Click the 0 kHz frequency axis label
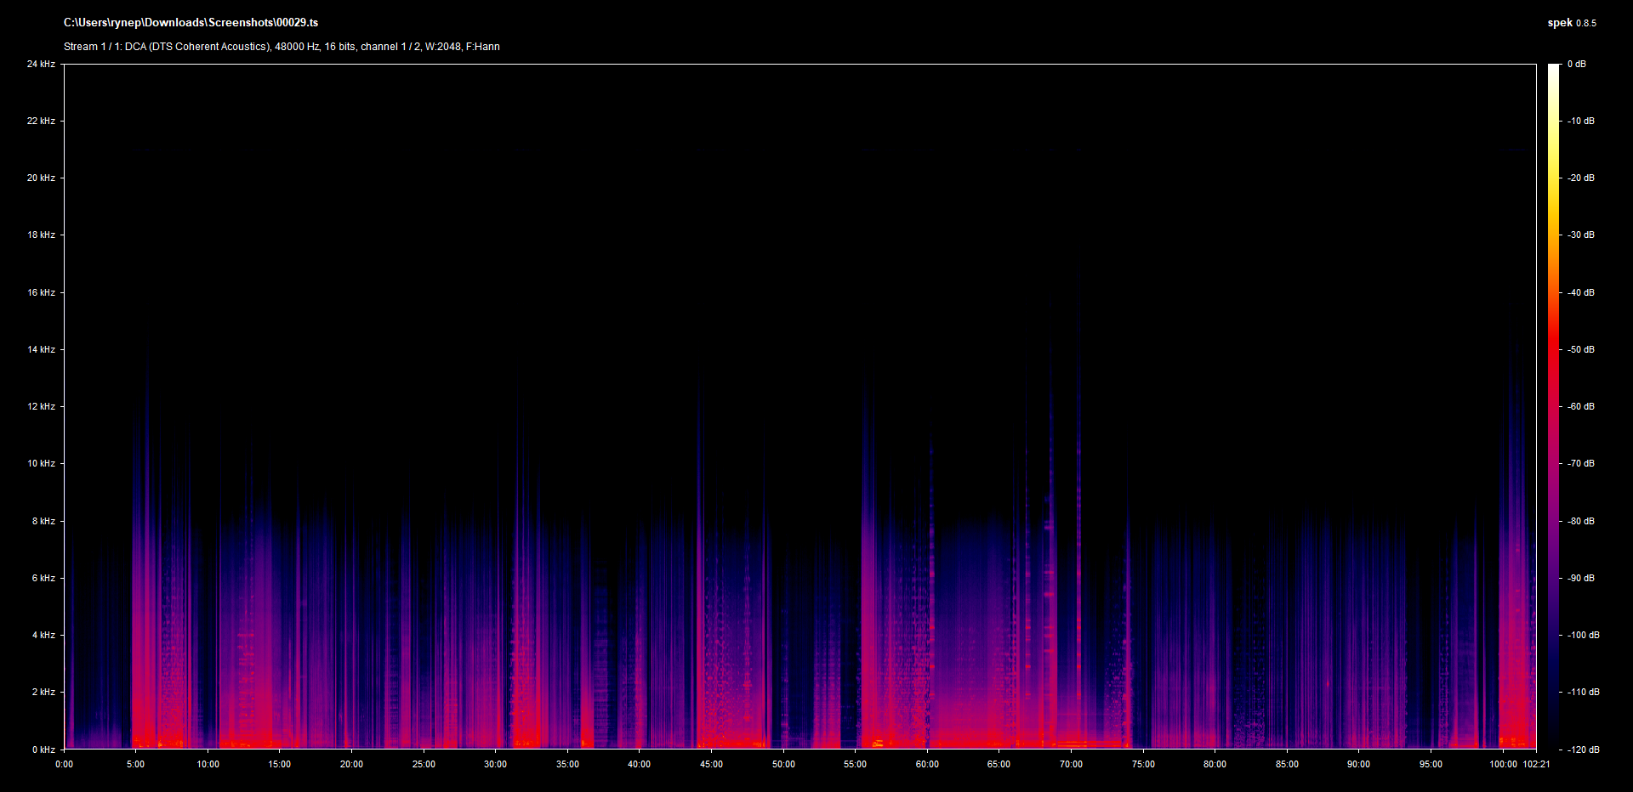 (x=43, y=750)
